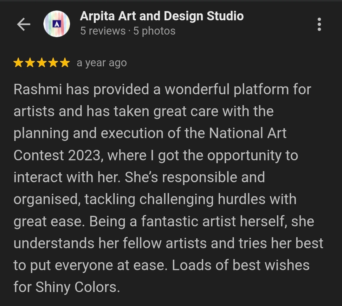Click the fifth rating star

65,63
